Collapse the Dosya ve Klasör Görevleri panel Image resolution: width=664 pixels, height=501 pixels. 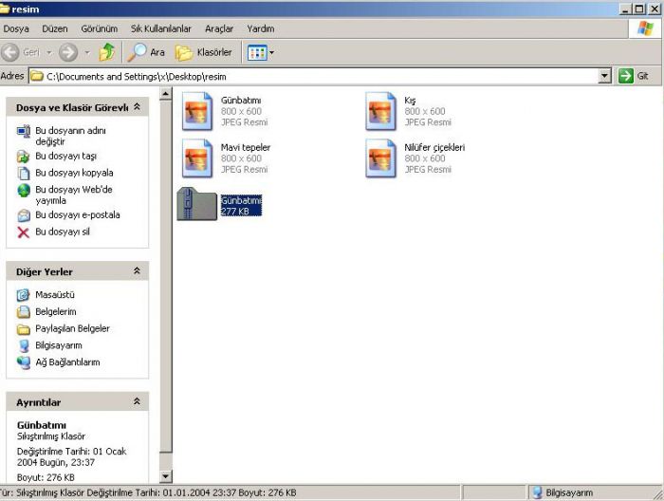tap(137, 107)
